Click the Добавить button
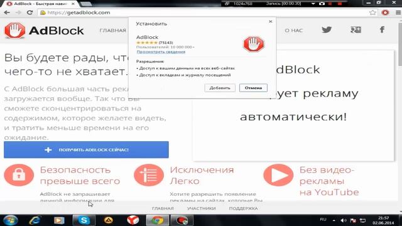This screenshot has height=226, width=402. click(x=220, y=88)
